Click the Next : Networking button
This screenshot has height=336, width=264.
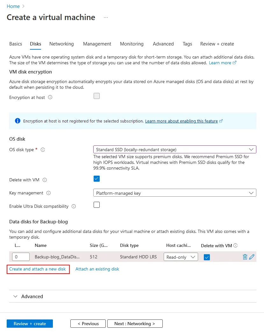pyautogui.click(x=135, y=324)
